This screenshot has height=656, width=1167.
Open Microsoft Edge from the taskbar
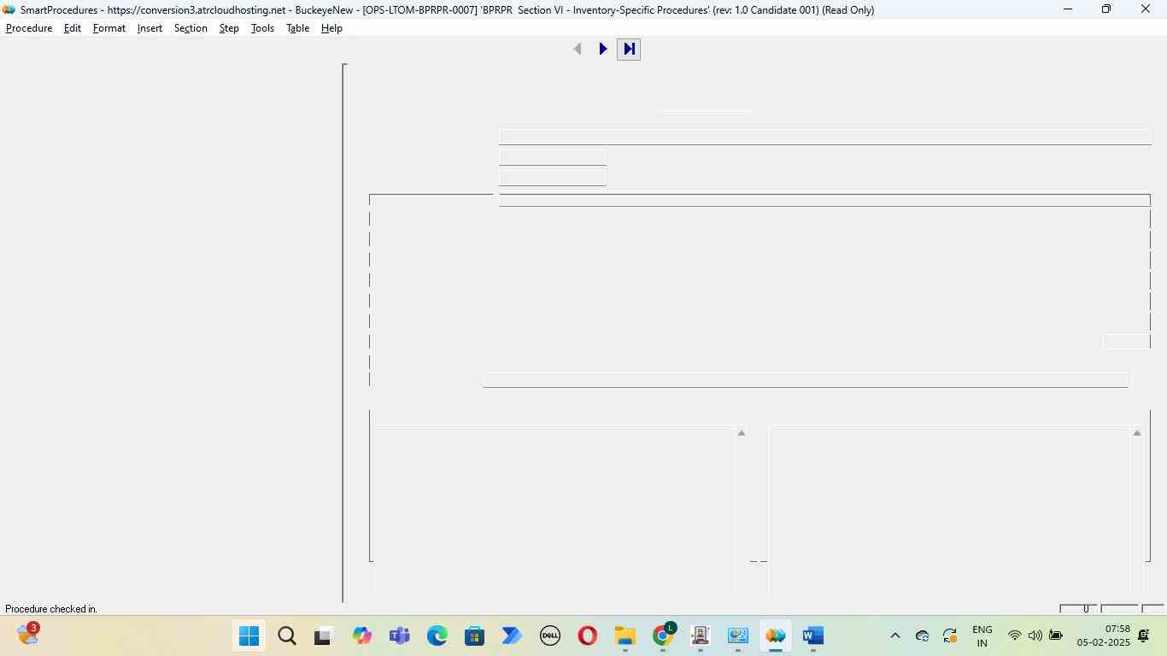(x=437, y=636)
